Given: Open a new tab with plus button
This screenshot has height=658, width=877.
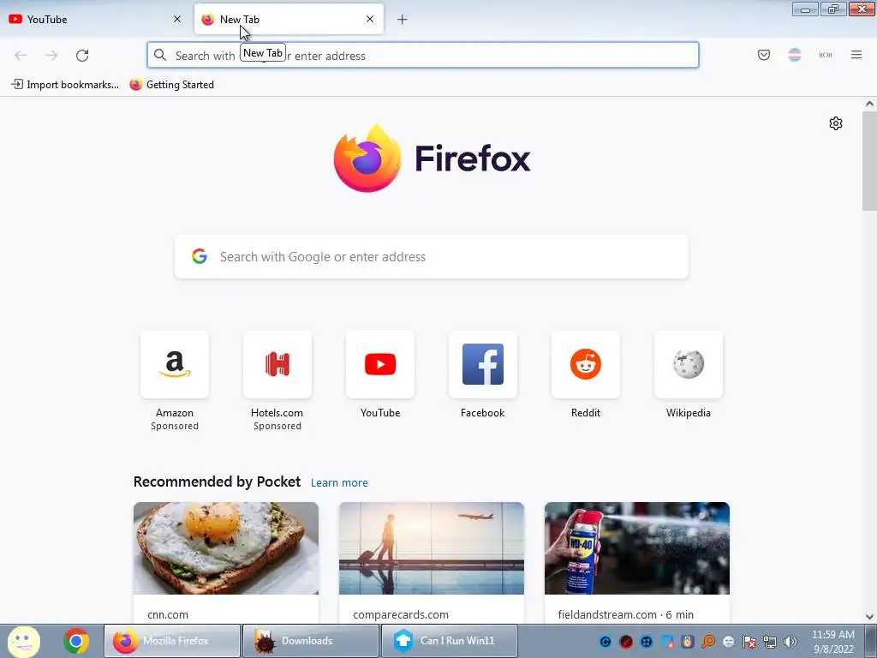Looking at the screenshot, I should (403, 20).
